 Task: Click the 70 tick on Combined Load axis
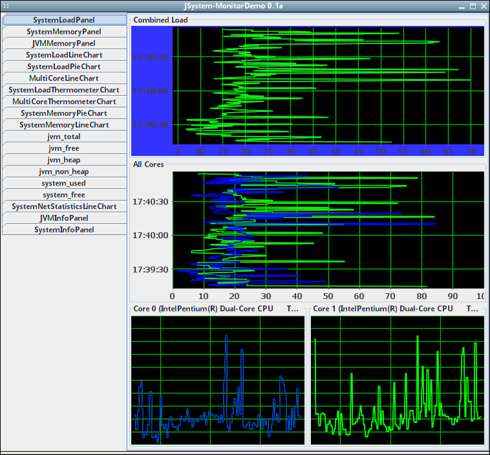[471, 151]
